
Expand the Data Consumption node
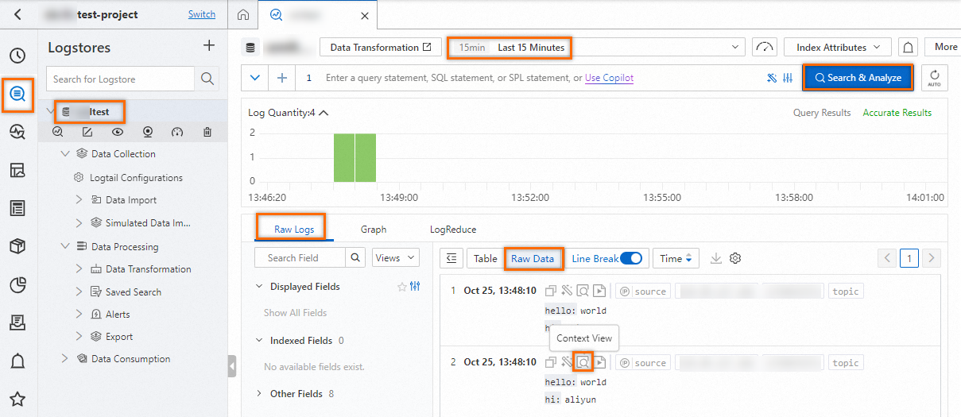[x=65, y=359]
